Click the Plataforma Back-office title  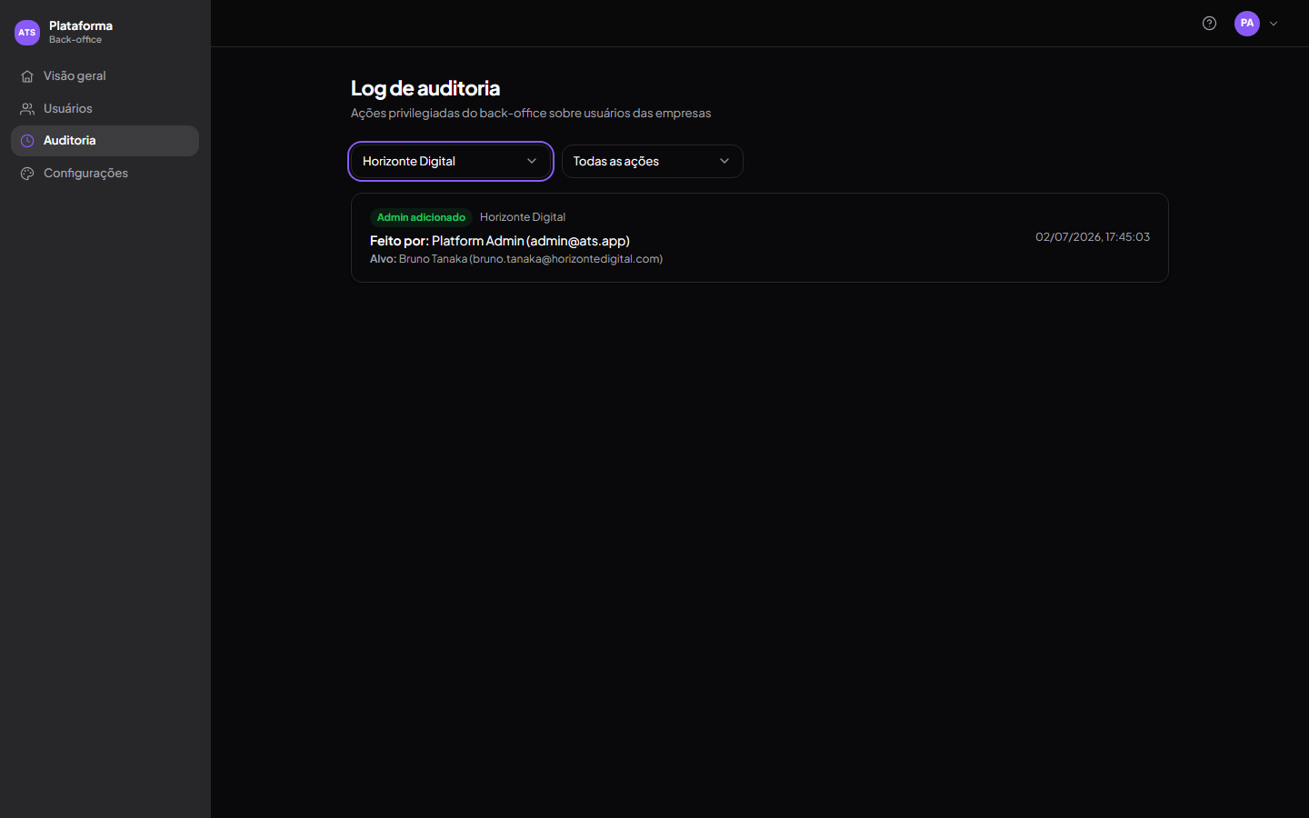click(x=81, y=32)
